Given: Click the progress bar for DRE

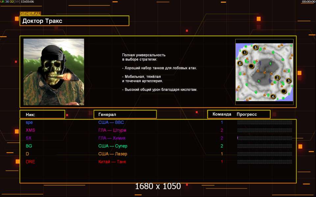Looking at the screenshot, I should click(265, 162).
